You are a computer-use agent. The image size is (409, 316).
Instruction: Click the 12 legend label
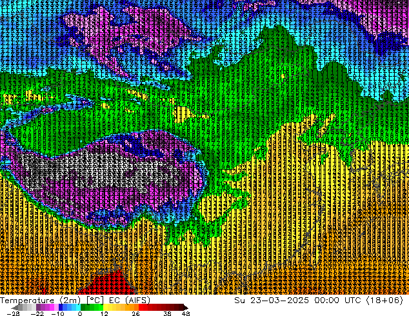pos(105,313)
